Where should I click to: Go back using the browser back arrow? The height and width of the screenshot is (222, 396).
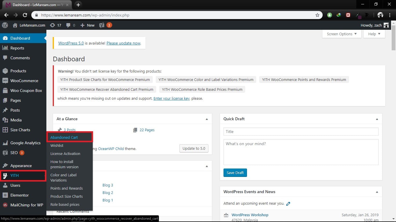(x=6, y=15)
